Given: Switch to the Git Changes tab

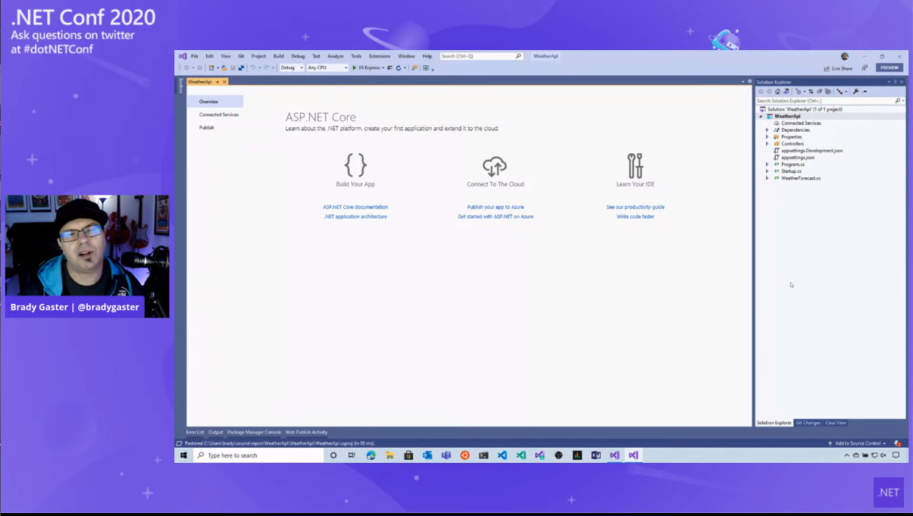Looking at the screenshot, I should [x=808, y=423].
